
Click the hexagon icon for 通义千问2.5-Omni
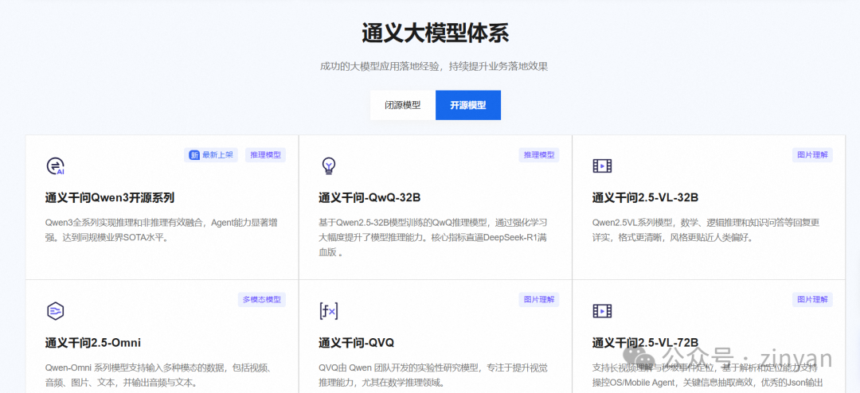(56, 311)
